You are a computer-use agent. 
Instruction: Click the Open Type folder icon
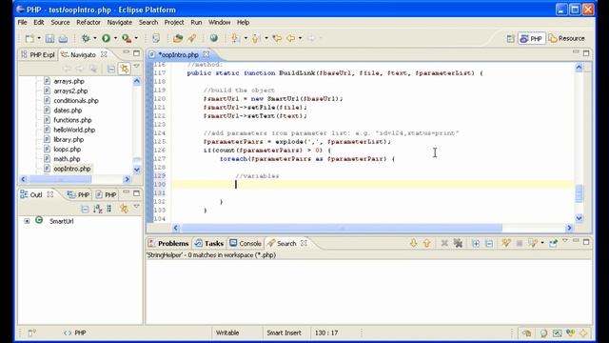(178, 38)
